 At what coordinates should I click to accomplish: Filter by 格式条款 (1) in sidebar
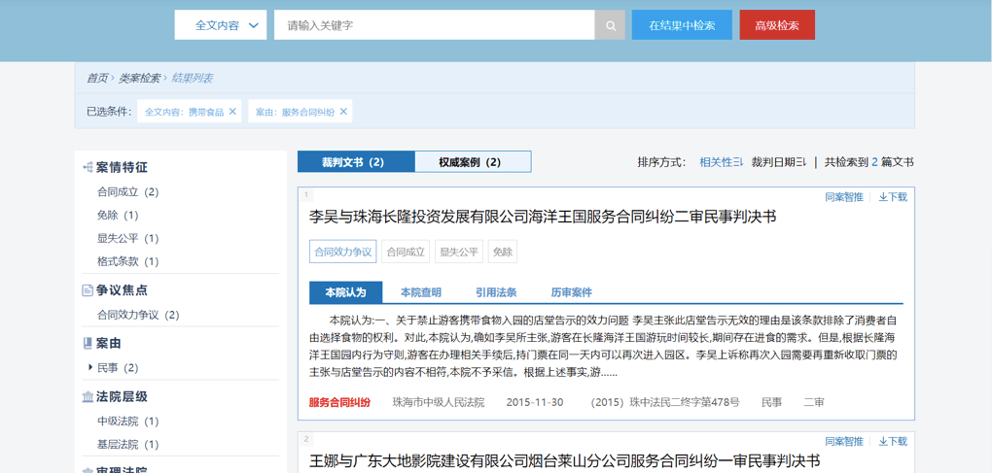[127, 261]
